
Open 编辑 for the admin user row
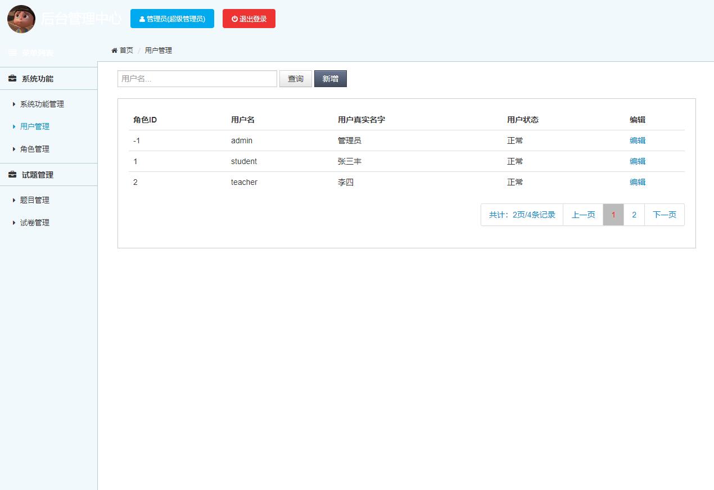click(x=637, y=140)
